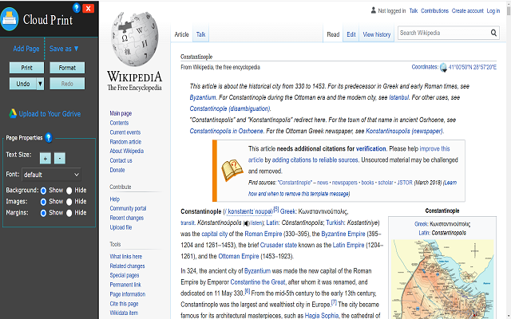Open Recent changes link
This screenshot has width=511, height=319.
click(x=127, y=218)
